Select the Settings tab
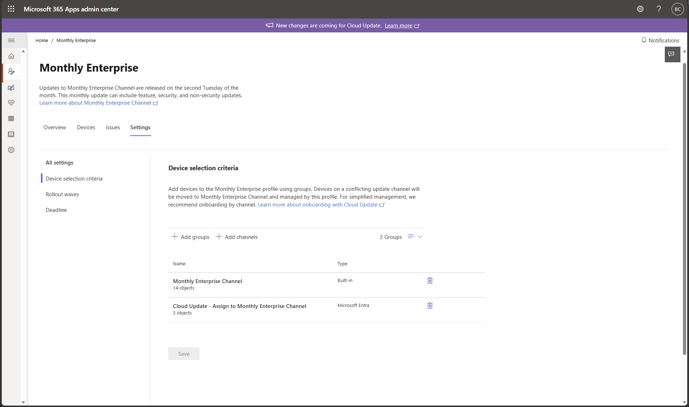689x407 pixels. click(140, 127)
